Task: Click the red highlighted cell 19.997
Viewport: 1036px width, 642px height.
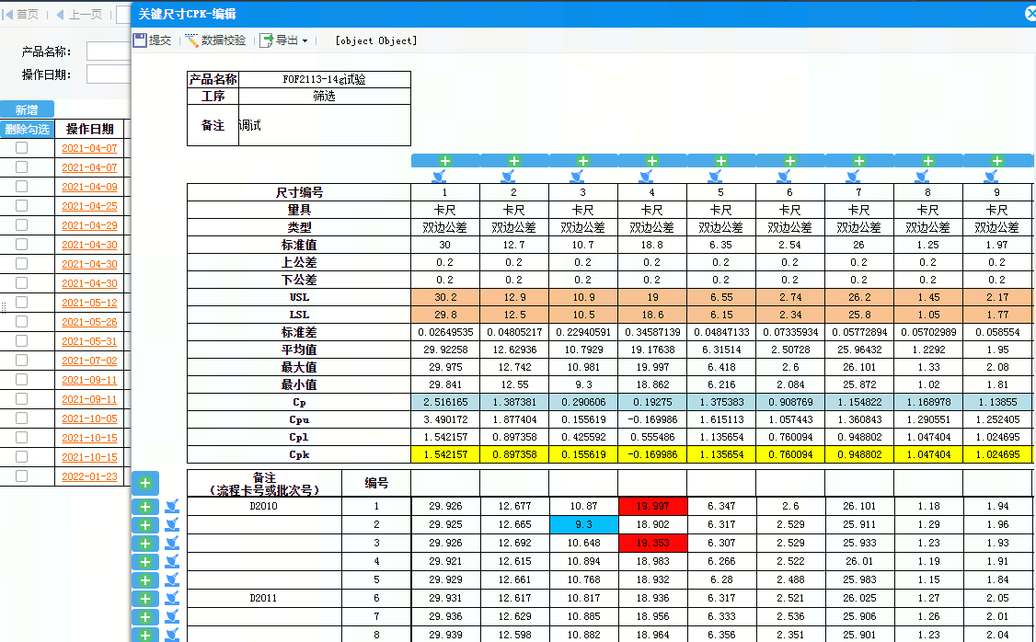Action: coord(651,506)
